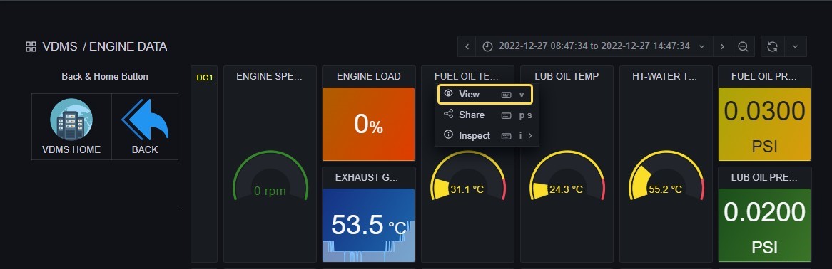Open the time range picker
Screen dimensions: 832x269
[594, 46]
